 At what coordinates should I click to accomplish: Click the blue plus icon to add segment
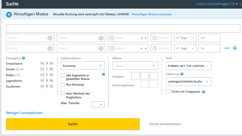pyautogui.click(x=235, y=48)
